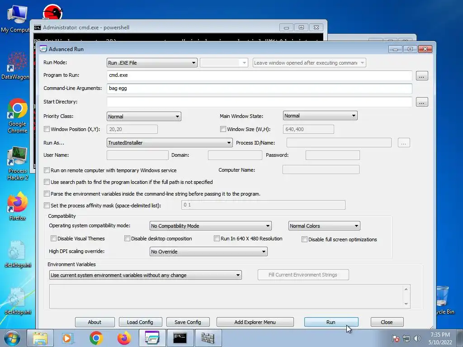Open the Operating system compatibility mode dropdown
The width and height of the screenshot is (463, 347).
coord(211,226)
